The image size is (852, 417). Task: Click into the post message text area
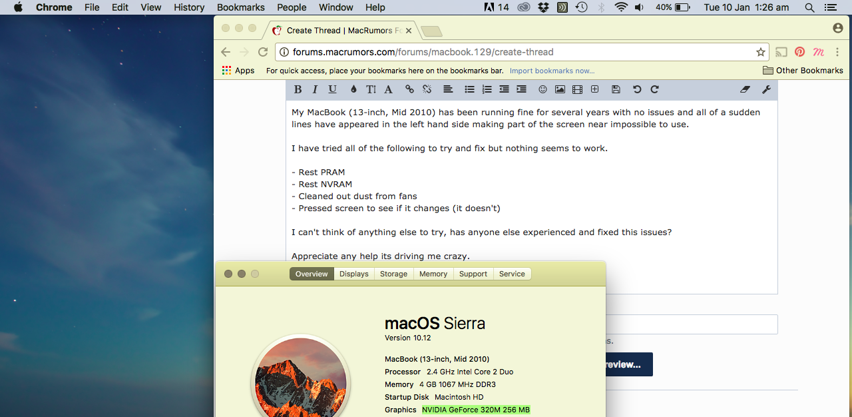(x=532, y=197)
